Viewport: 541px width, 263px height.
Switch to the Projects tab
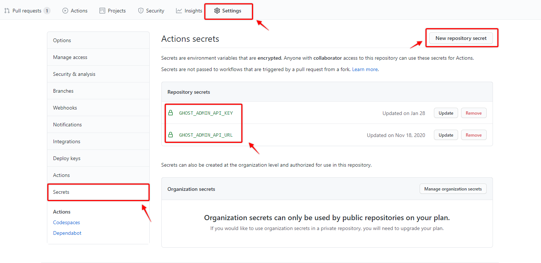[x=113, y=11]
